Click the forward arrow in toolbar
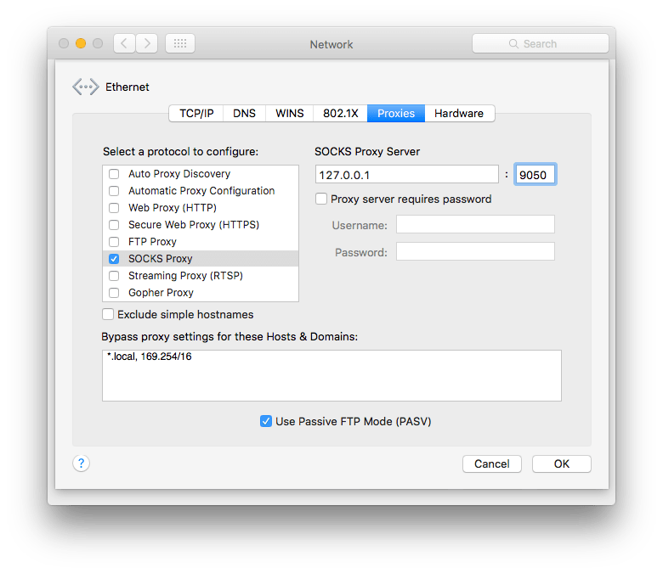Viewport: 663px width, 573px height. point(146,43)
